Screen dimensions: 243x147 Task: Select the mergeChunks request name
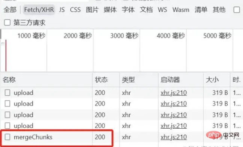pyautogui.click(x=33, y=137)
